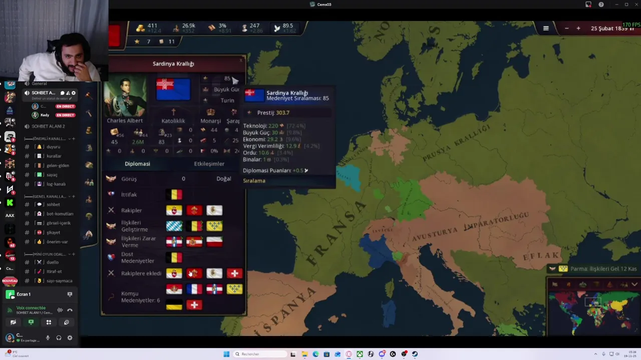The height and width of the screenshot is (360, 641).
Task: Click France flag in Komşu Medeniyetler
Action: (194, 289)
